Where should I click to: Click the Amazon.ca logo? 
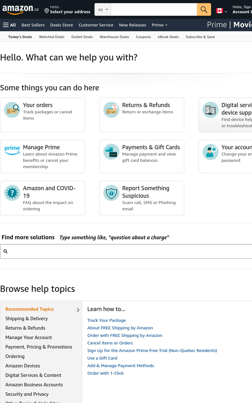(x=20, y=9)
